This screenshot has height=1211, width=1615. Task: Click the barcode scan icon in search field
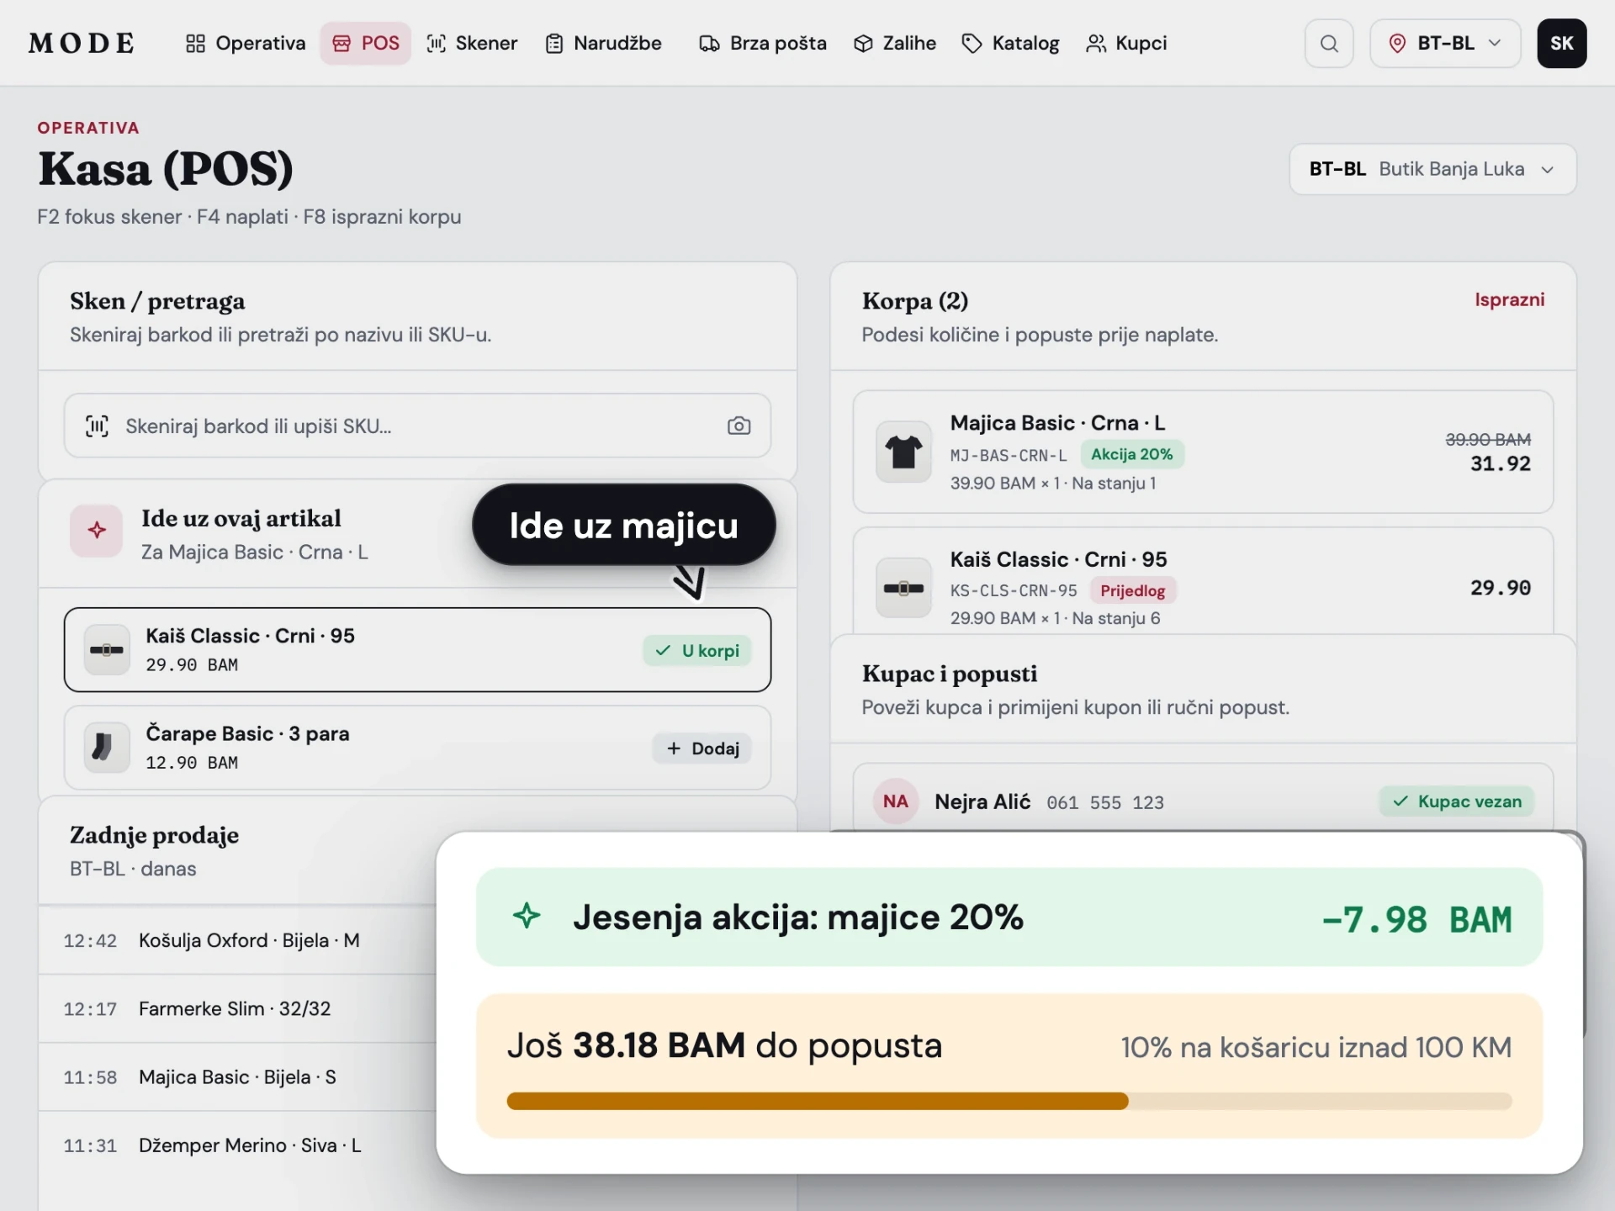[98, 426]
